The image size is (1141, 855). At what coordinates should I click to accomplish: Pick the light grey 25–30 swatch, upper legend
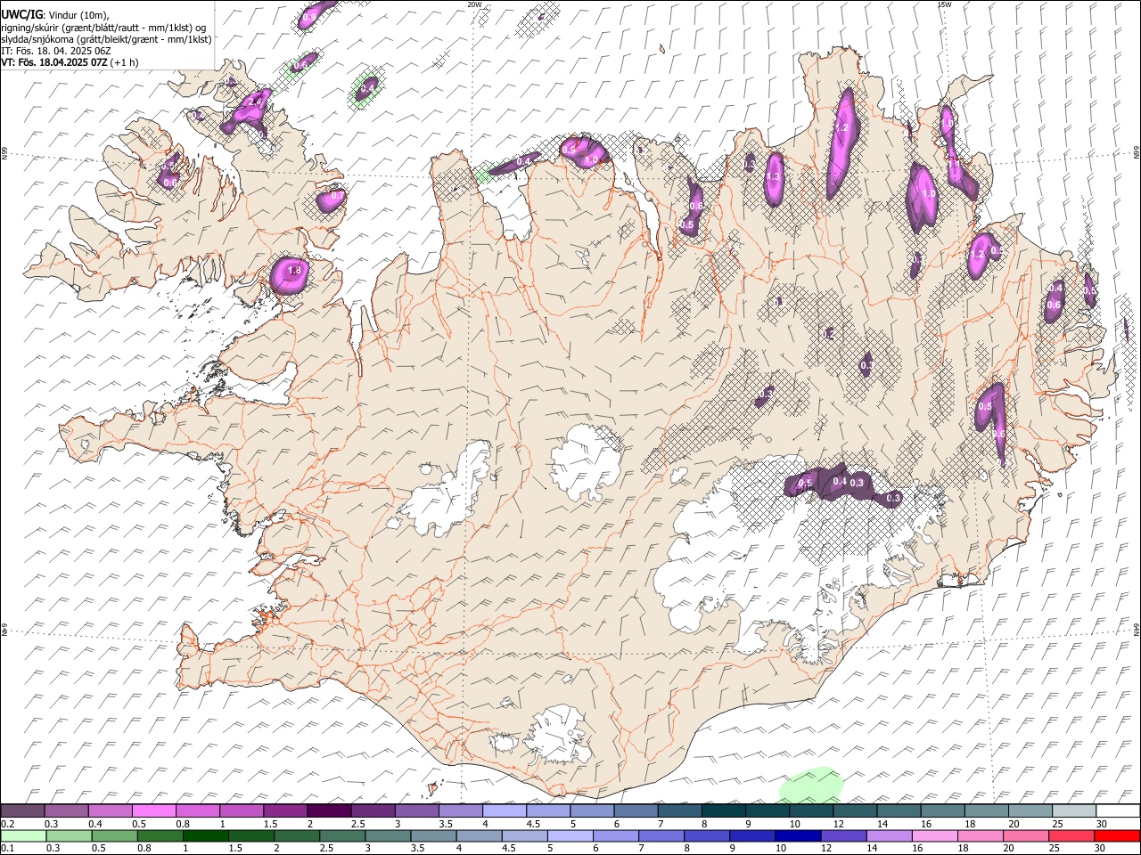pos(1074,811)
